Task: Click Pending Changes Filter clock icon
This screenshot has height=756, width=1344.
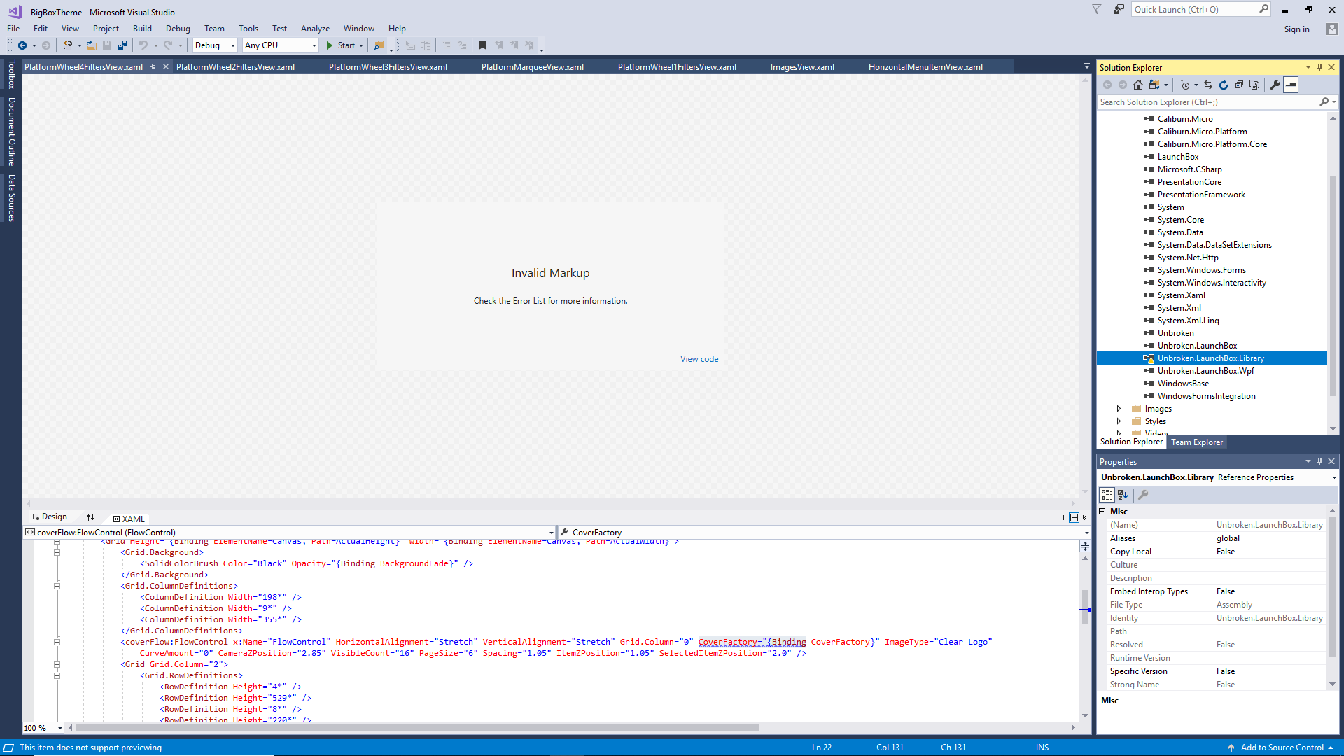Action: [x=1185, y=85]
